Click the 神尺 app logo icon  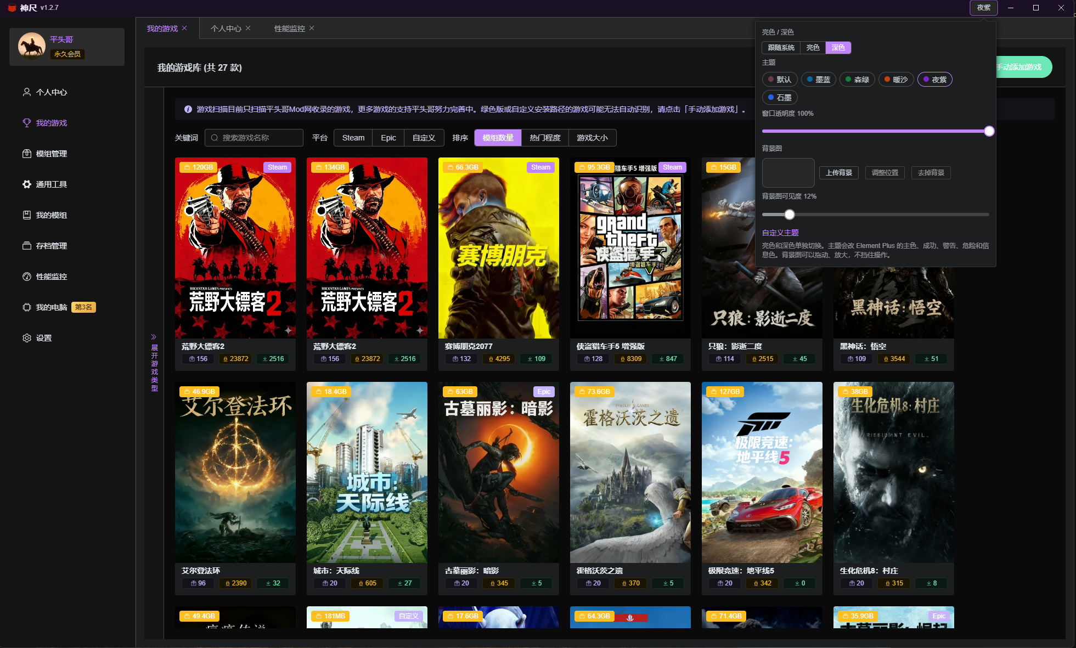[x=12, y=8]
